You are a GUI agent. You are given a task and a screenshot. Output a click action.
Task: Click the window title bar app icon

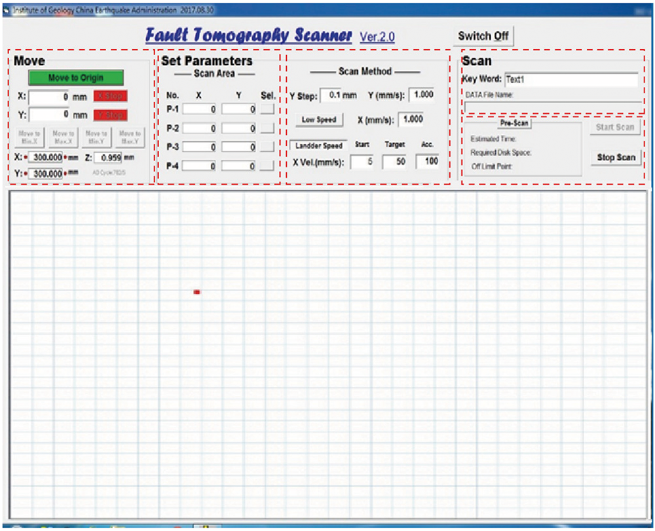tap(7, 10)
